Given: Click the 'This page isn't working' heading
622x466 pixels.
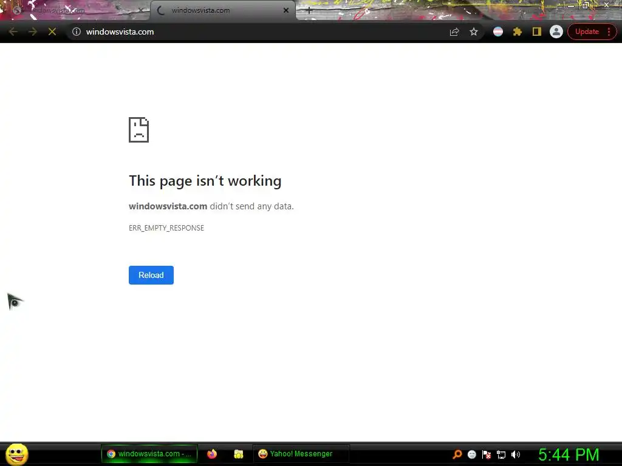Looking at the screenshot, I should point(205,181).
